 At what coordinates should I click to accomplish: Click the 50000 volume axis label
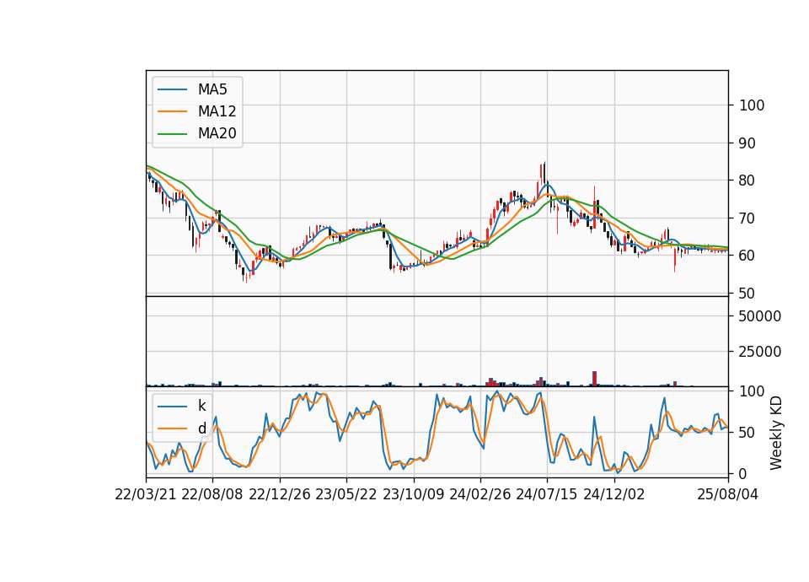(x=760, y=316)
